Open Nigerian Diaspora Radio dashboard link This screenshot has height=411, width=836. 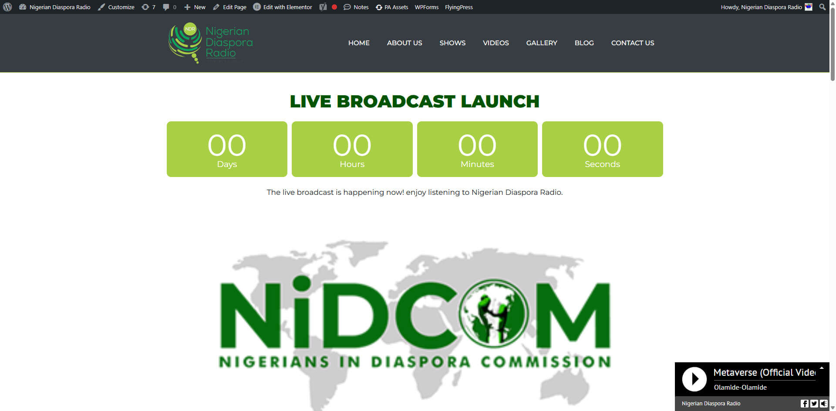pyautogui.click(x=55, y=7)
